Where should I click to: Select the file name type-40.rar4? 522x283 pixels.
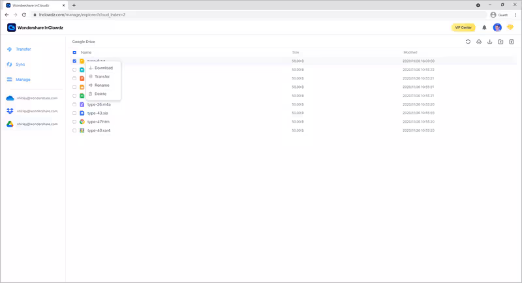99,130
